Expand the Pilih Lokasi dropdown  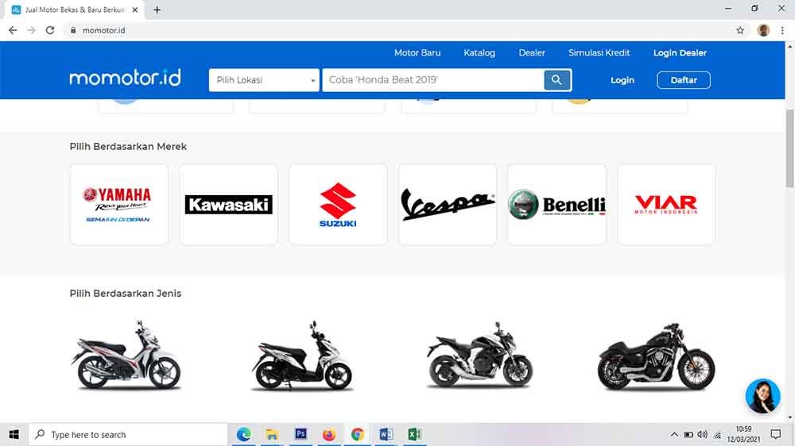point(264,80)
